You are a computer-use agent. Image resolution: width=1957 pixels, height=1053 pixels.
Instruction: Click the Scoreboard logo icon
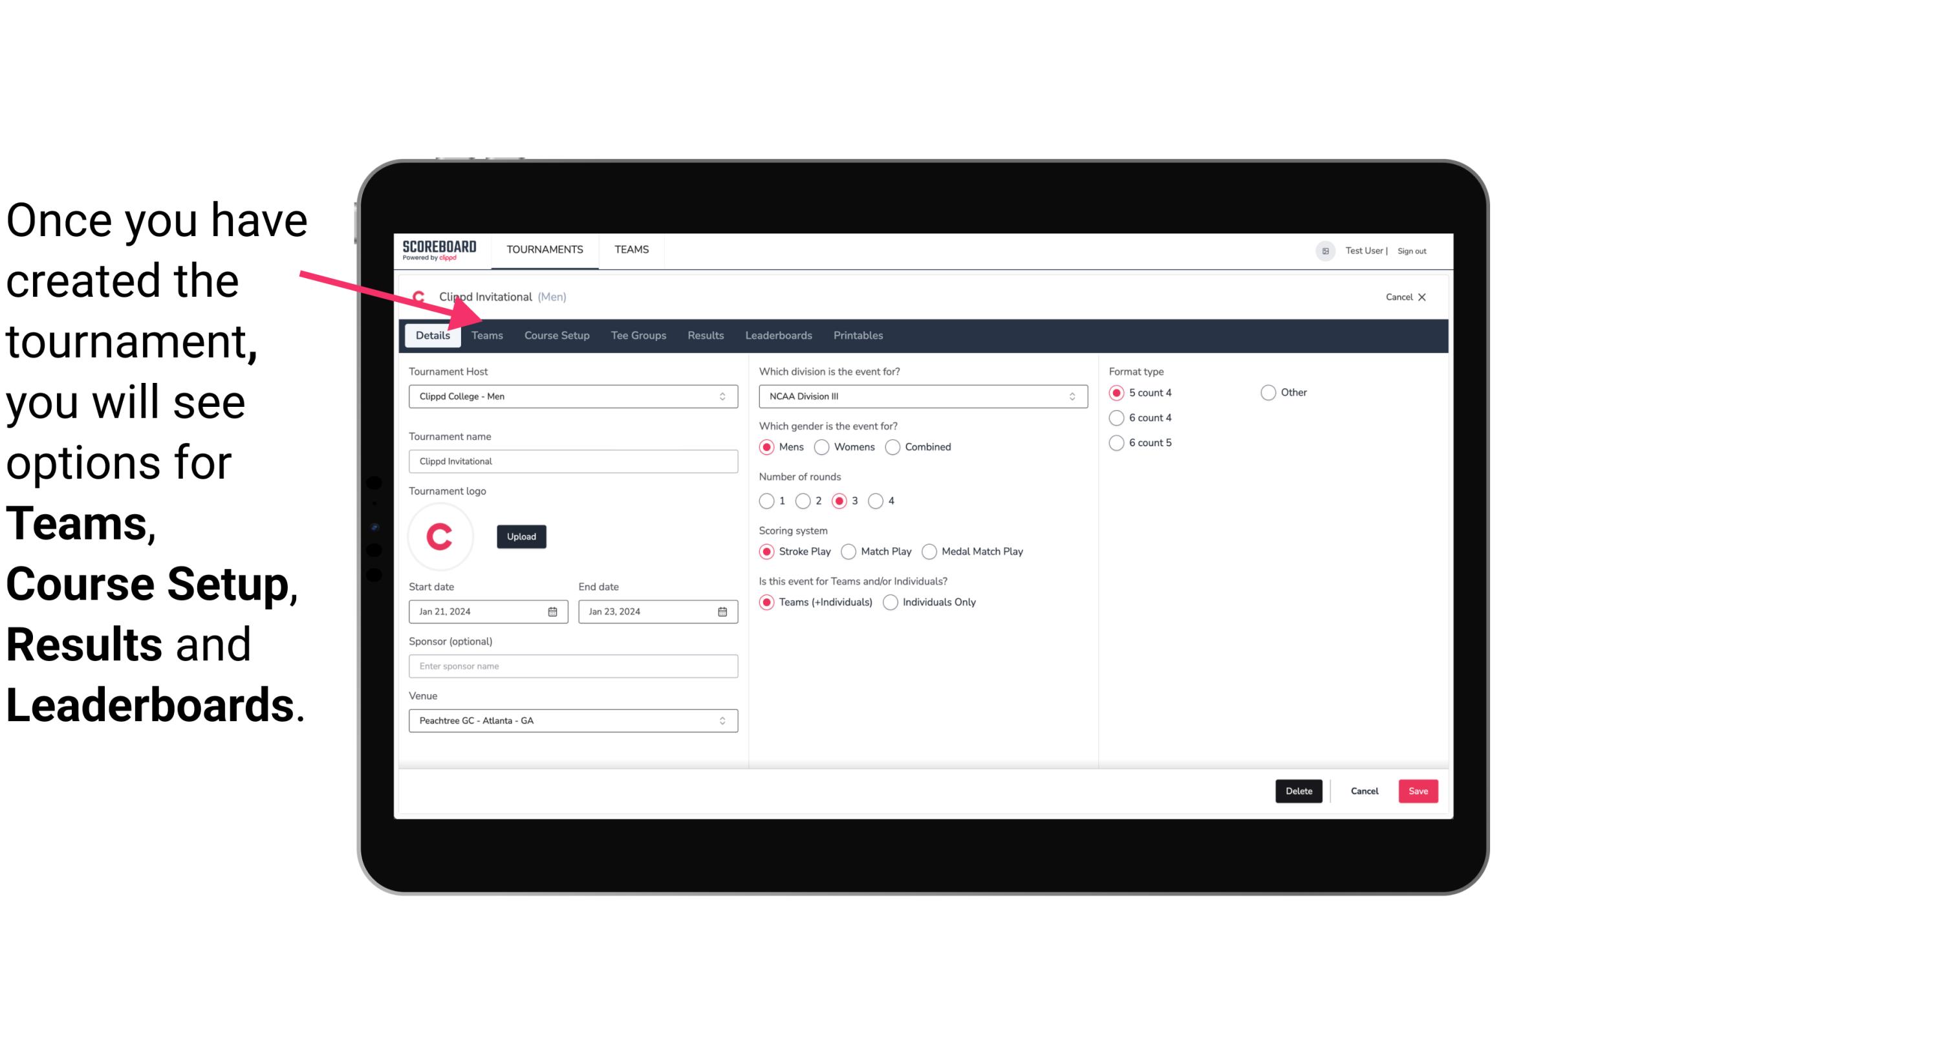coord(439,250)
